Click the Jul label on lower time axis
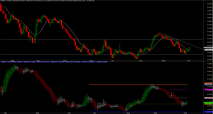 93,113
